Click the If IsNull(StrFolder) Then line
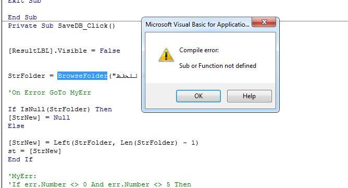 pos(60,109)
